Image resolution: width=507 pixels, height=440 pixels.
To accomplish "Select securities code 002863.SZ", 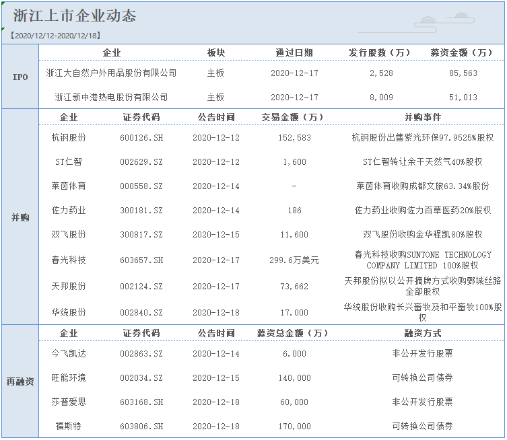I will (x=141, y=354).
